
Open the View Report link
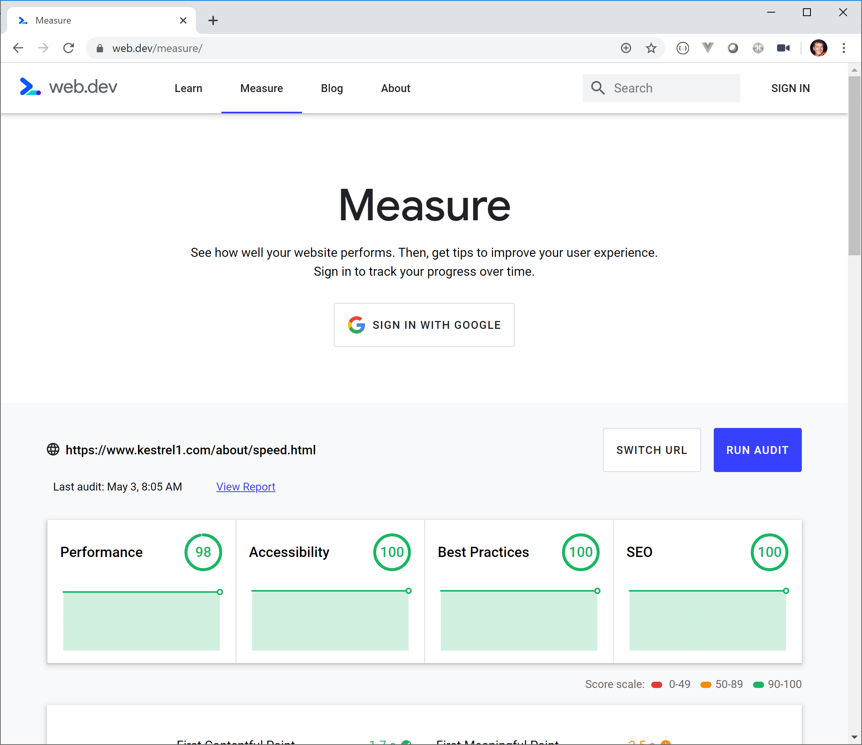(x=245, y=487)
